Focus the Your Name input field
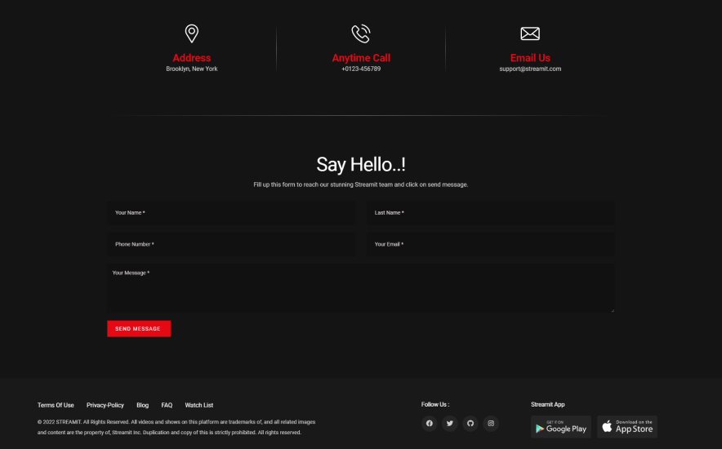This screenshot has height=449, width=722. coord(230,213)
